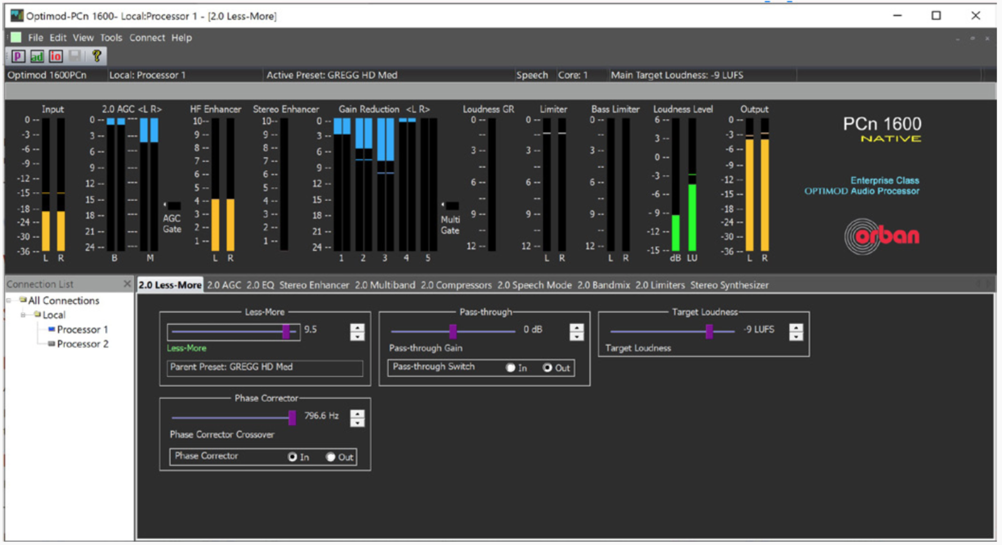Click the yellow question mark help icon

coord(96,56)
